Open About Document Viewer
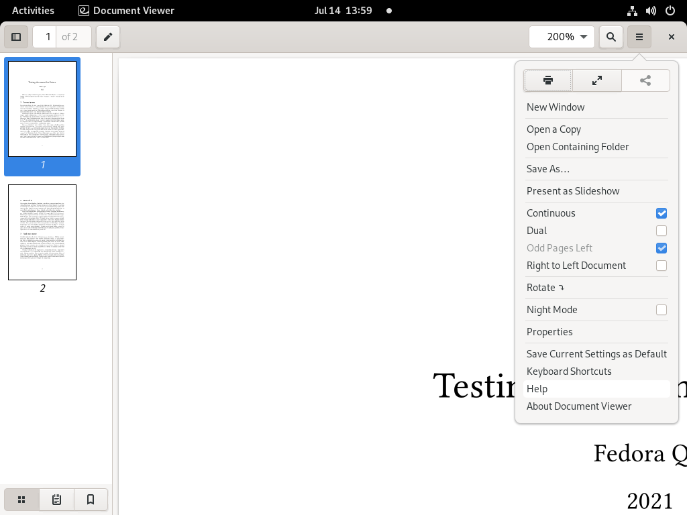 tap(596, 406)
